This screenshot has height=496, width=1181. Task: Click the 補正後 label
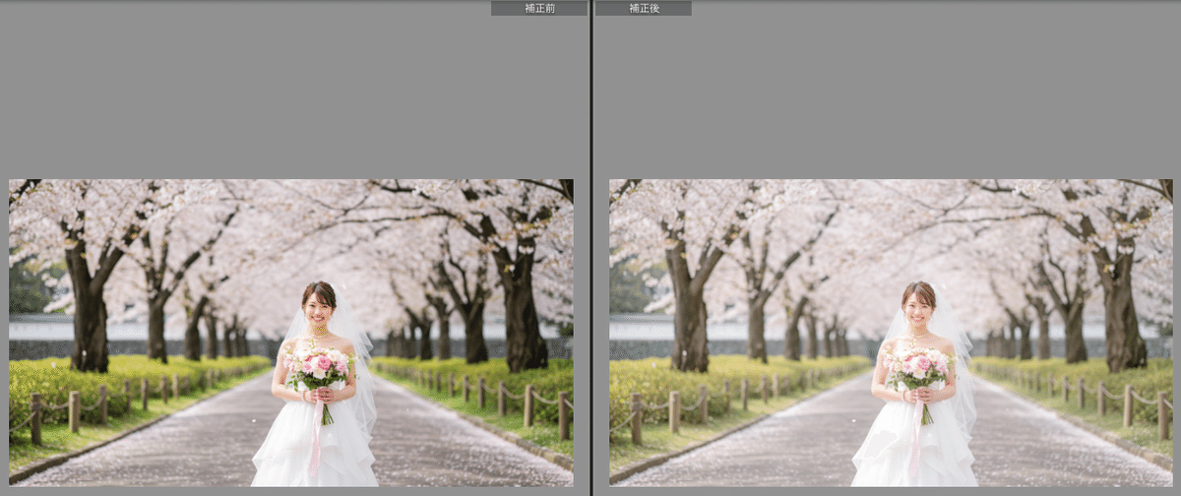643,8
